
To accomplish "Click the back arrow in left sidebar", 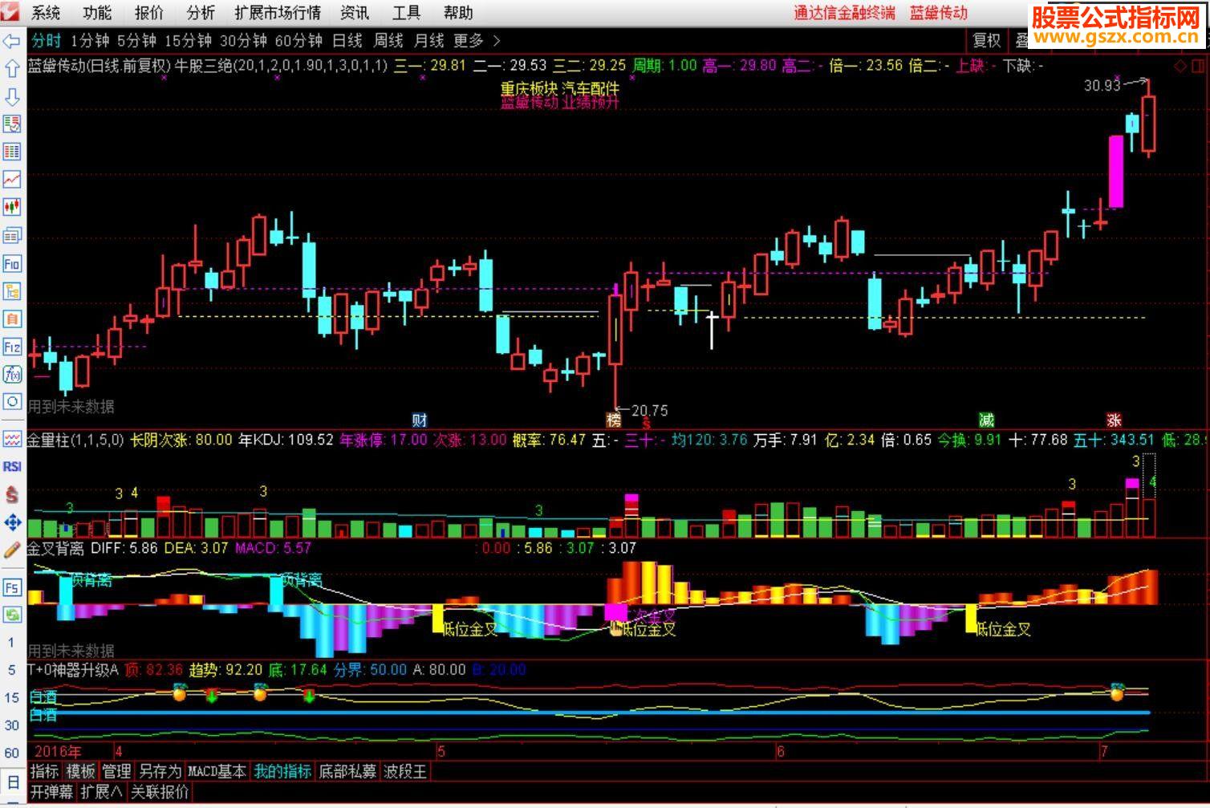I will [x=12, y=42].
